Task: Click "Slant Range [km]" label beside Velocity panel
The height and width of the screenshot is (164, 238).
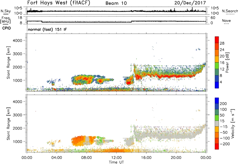Action: click(8, 124)
